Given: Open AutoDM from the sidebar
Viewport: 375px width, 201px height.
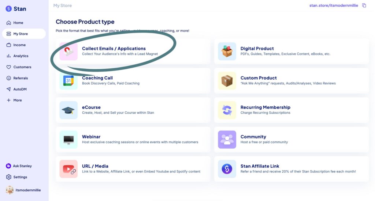Looking at the screenshot, I should tap(20, 89).
